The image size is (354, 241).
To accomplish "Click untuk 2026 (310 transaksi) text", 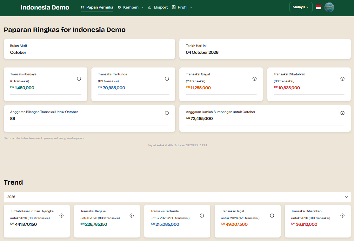I will coord(311,218).
